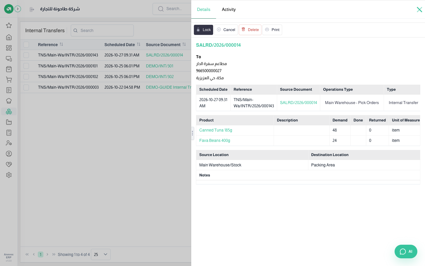Open DEMO/INT/301 source document link
425x266 pixels.
[160, 66]
